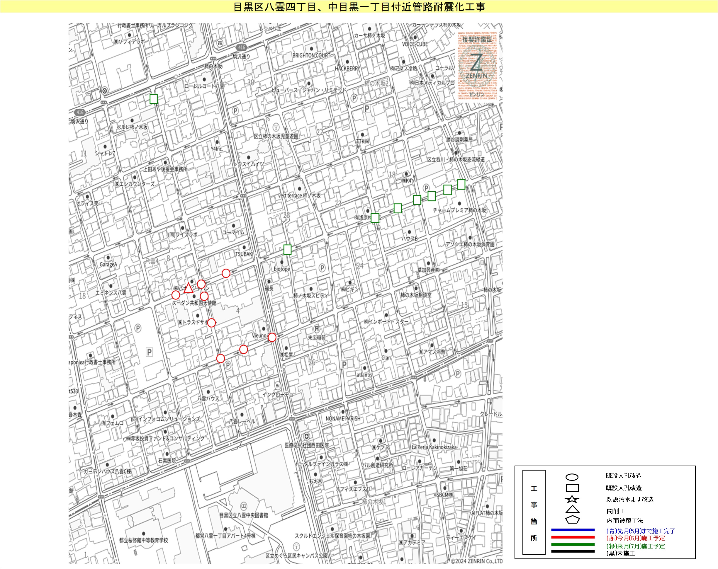Click the green square beside ㈲浅原
The height and width of the screenshot is (569, 718).
375,218
